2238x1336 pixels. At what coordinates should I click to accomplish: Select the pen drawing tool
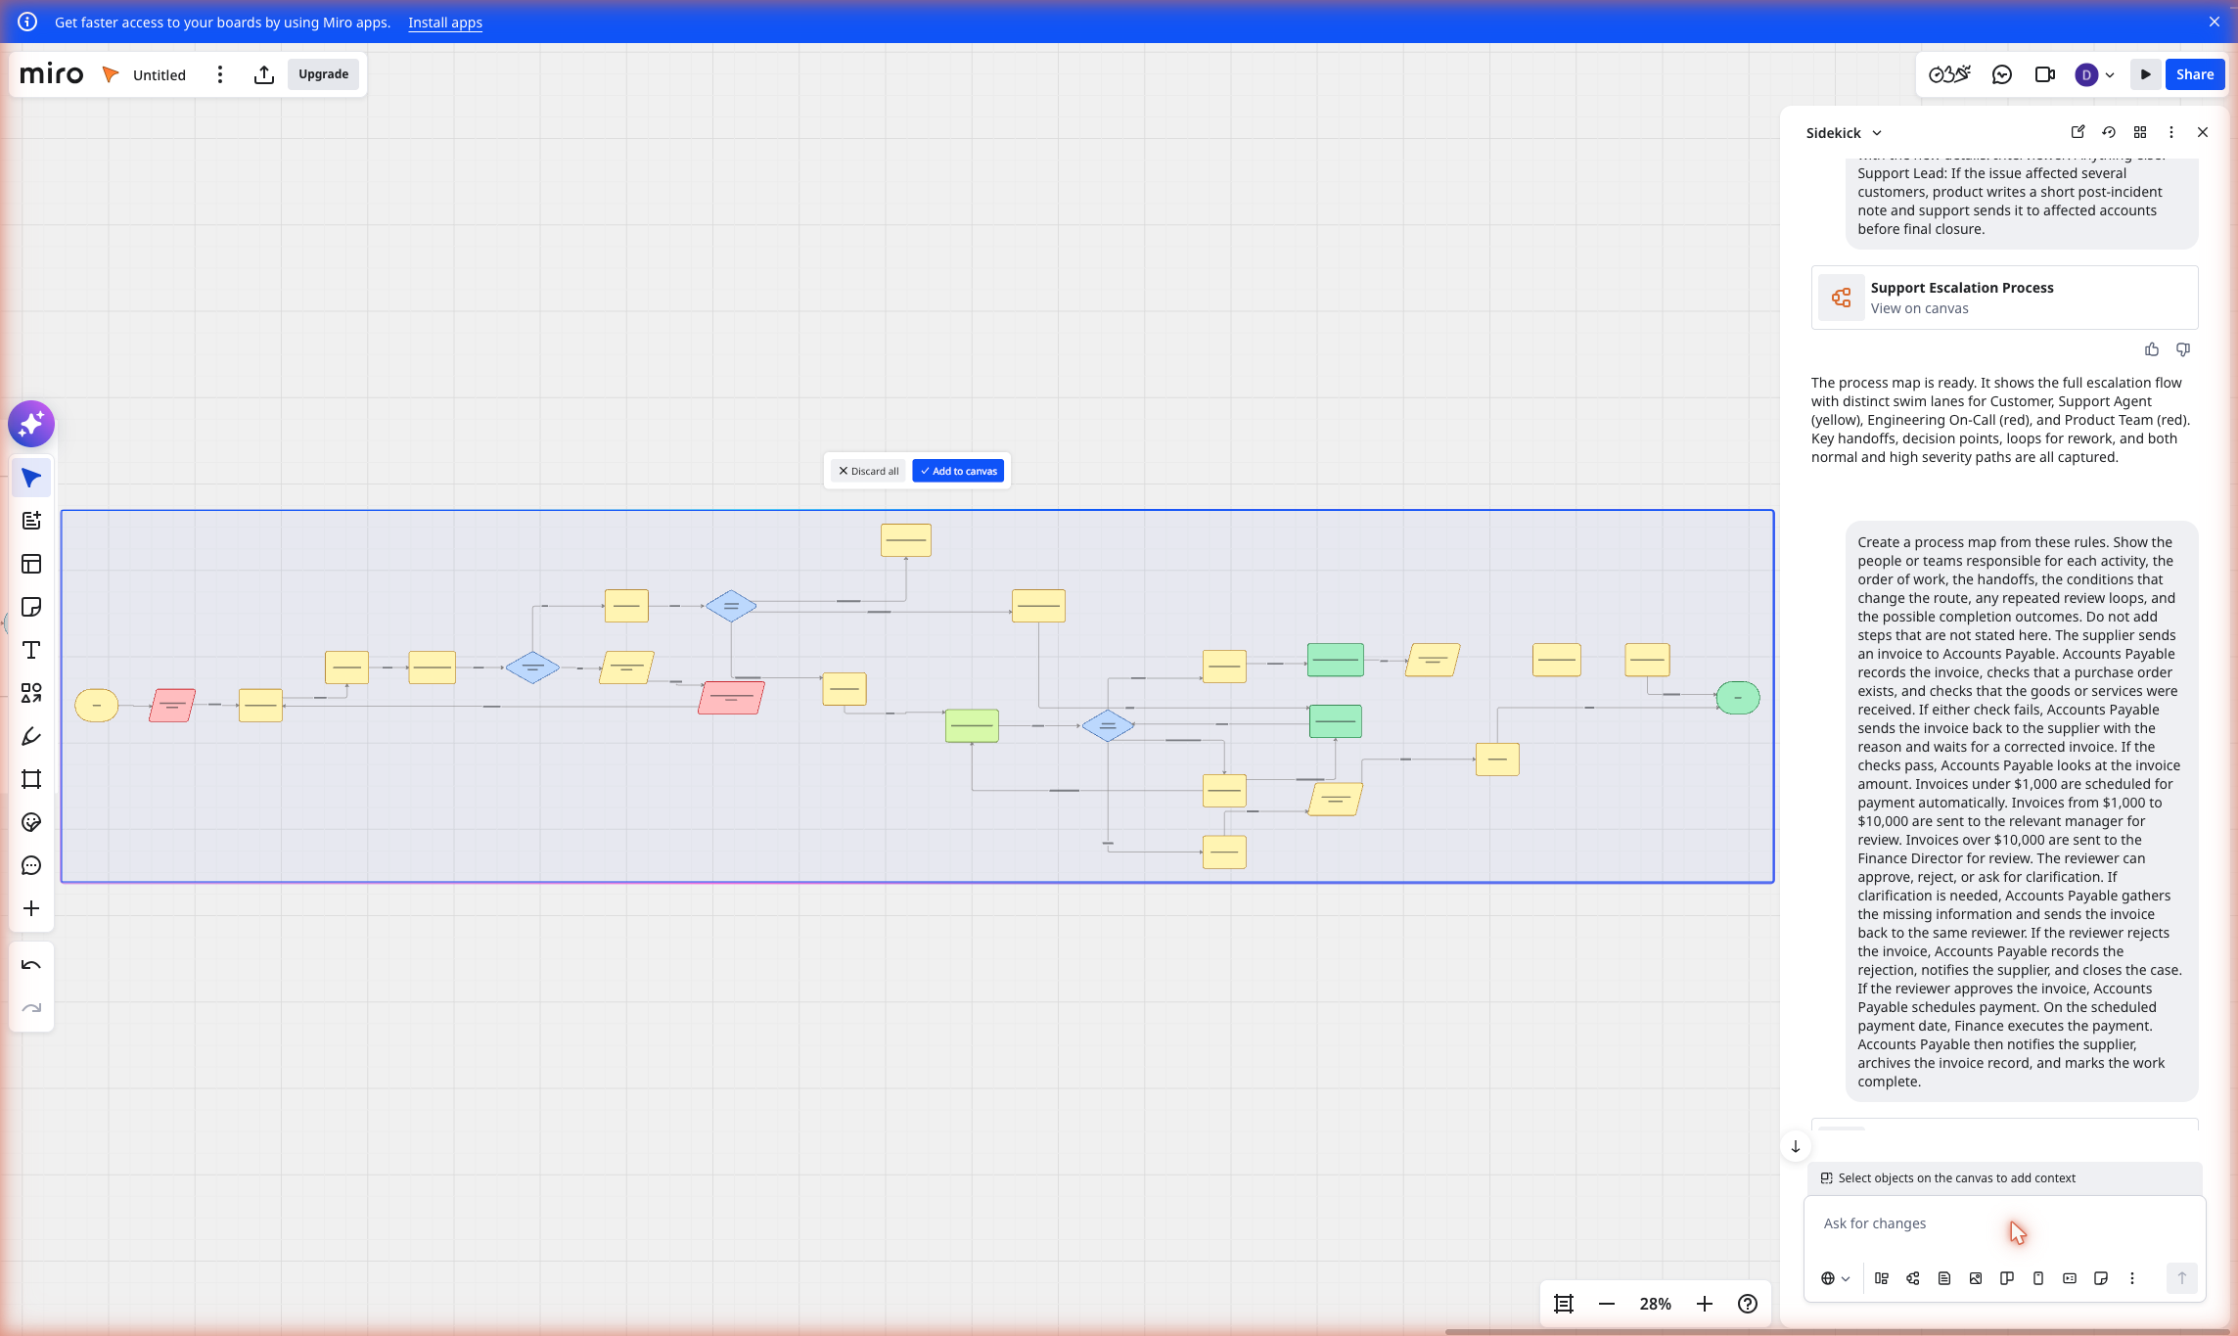pyautogui.click(x=31, y=736)
